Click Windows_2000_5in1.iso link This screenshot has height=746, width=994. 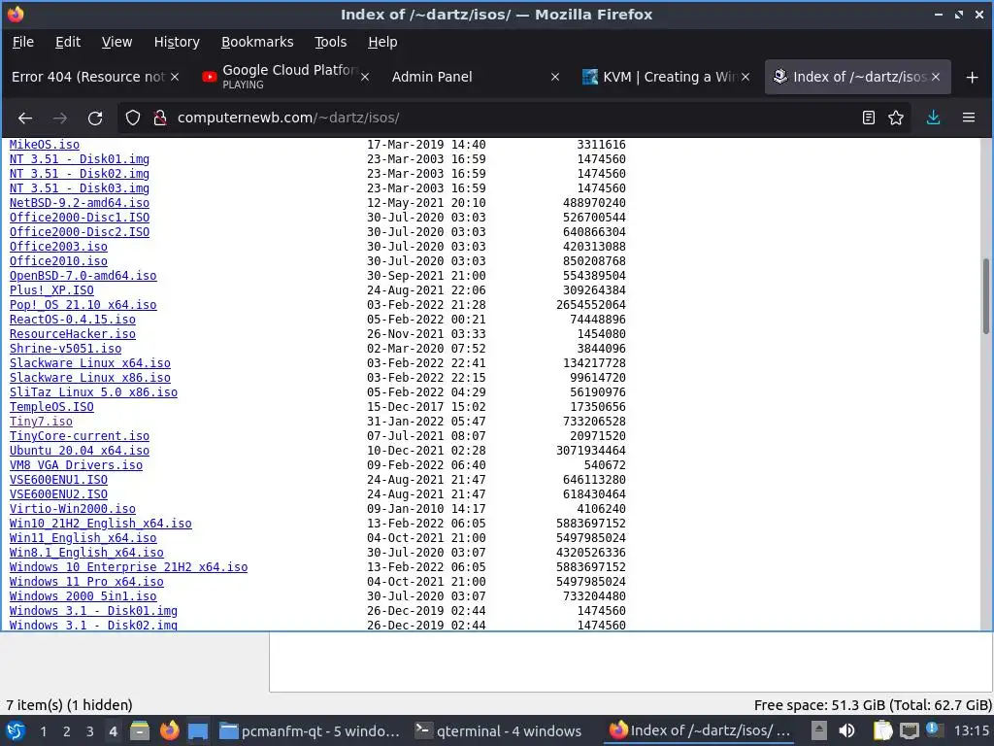pos(83,597)
